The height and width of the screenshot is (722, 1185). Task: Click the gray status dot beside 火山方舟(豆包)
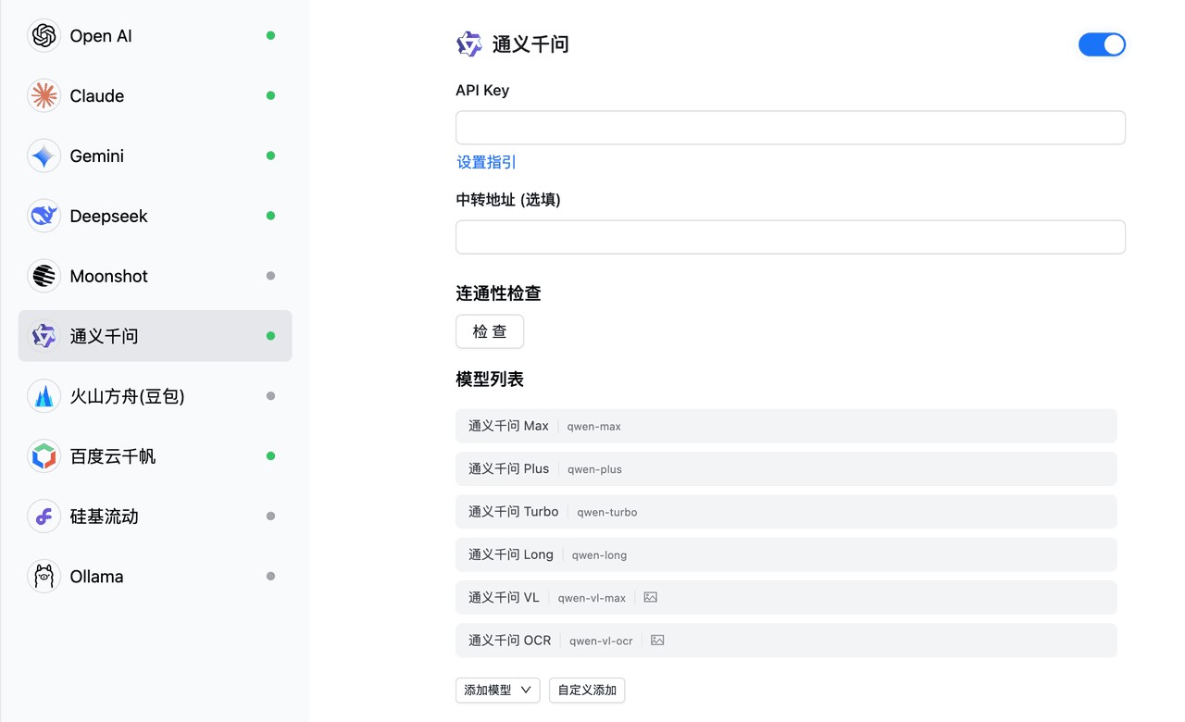pyautogui.click(x=270, y=396)
